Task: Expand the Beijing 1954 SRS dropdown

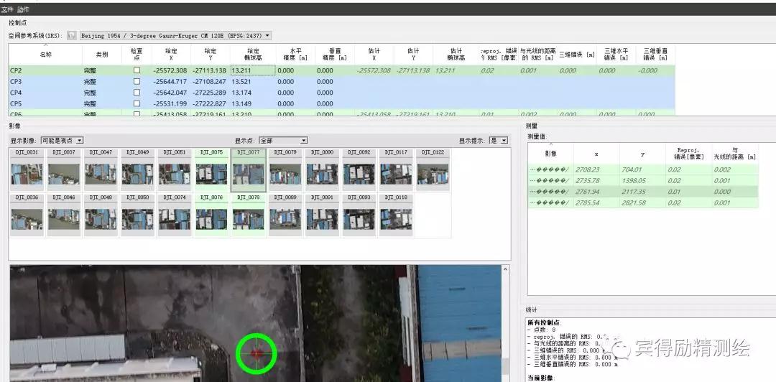Action: (267, 35)
